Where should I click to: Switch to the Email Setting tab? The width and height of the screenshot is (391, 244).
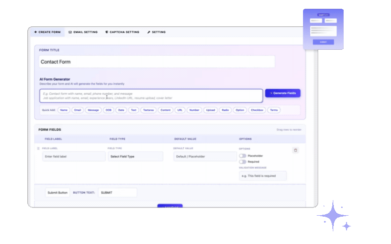click(83, 32)
